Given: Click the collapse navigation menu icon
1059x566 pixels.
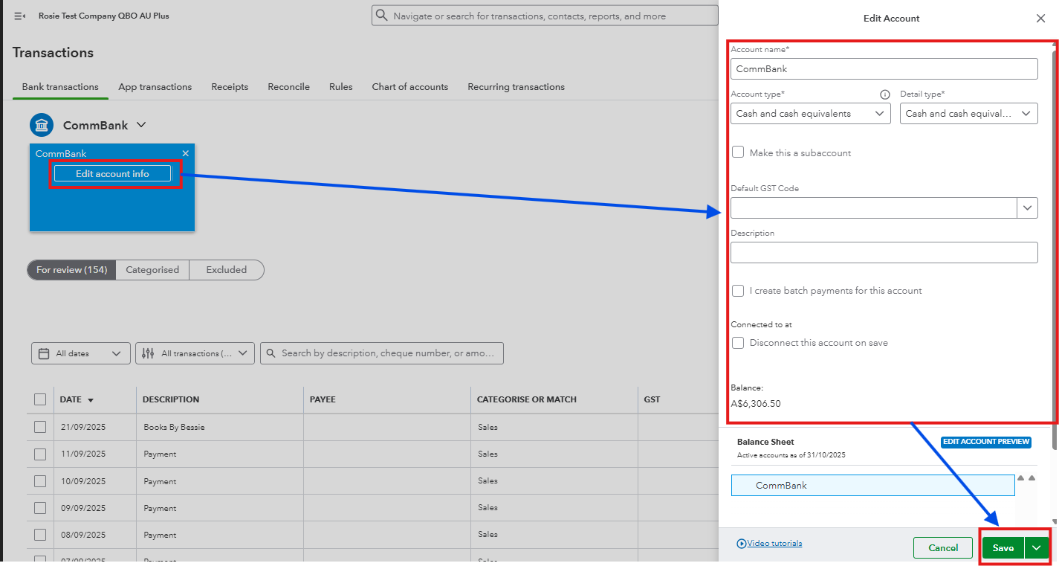Looking at the screenshot, I should [20, 16].
